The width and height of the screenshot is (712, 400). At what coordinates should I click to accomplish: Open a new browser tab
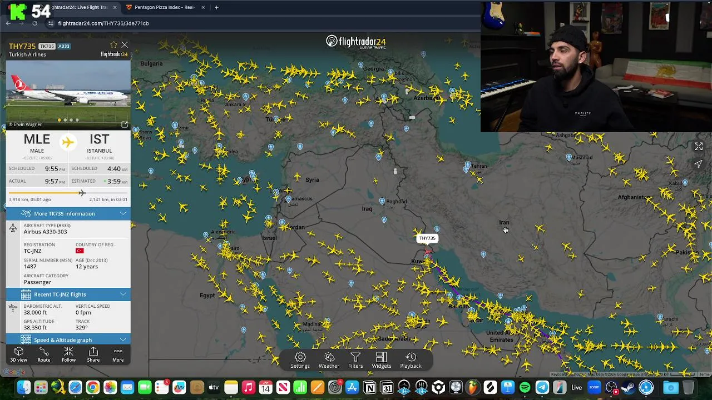[216, 7]
